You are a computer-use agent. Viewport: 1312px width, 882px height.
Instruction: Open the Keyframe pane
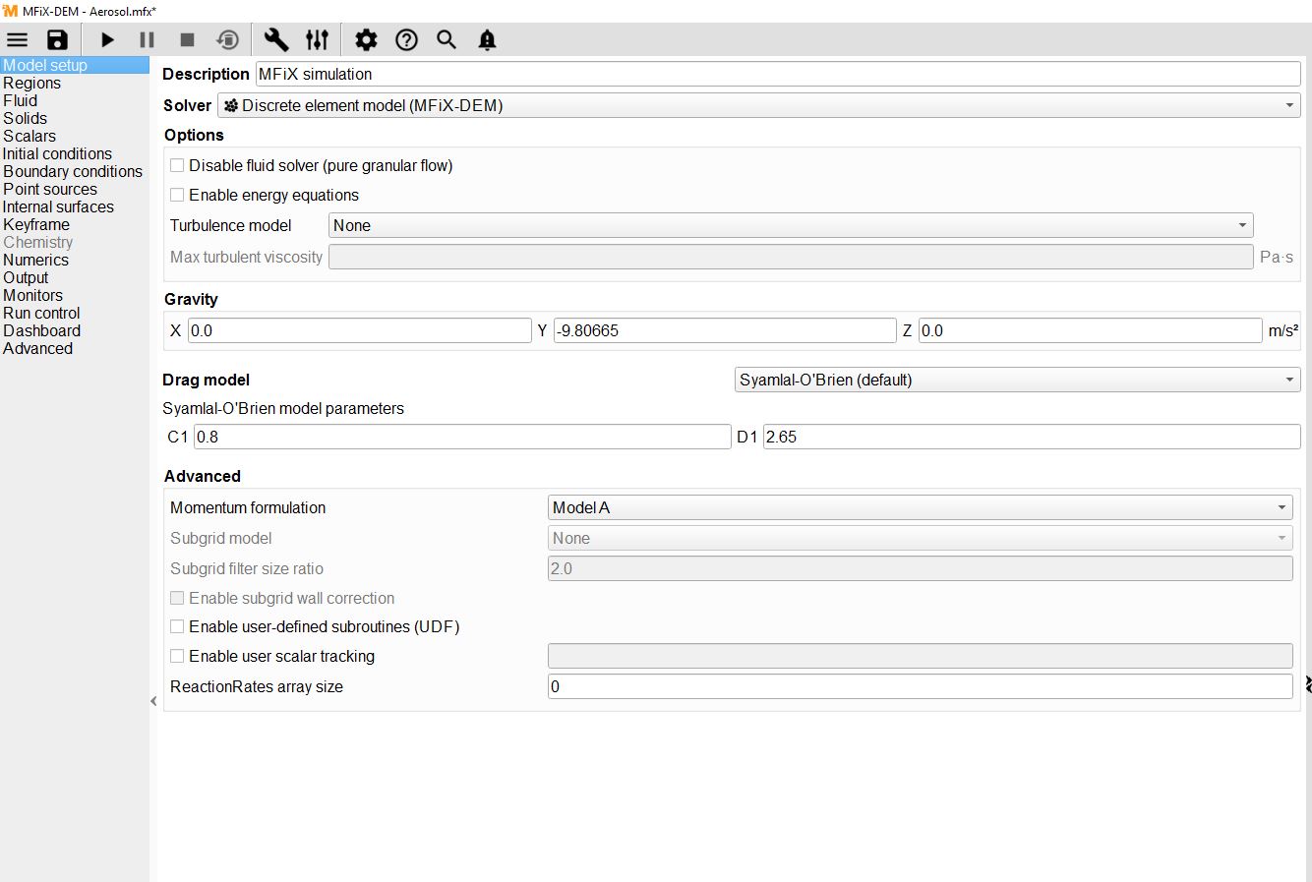point(75,224)
